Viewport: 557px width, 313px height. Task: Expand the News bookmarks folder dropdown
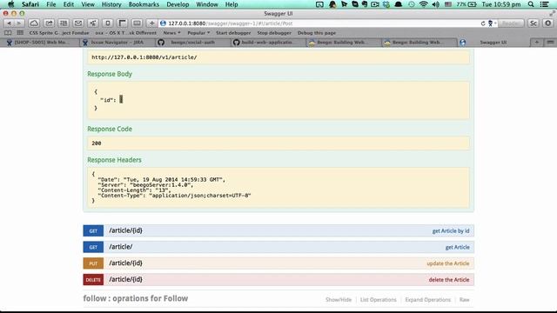click(172, 33)
